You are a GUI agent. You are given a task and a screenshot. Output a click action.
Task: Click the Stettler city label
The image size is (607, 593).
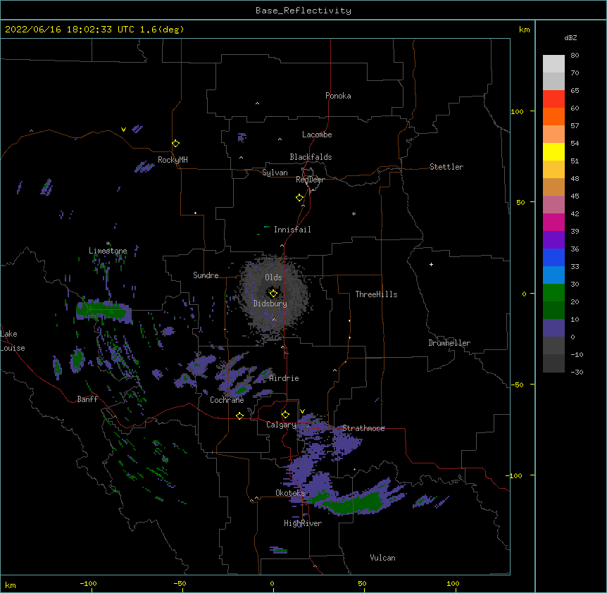point(446,167)
